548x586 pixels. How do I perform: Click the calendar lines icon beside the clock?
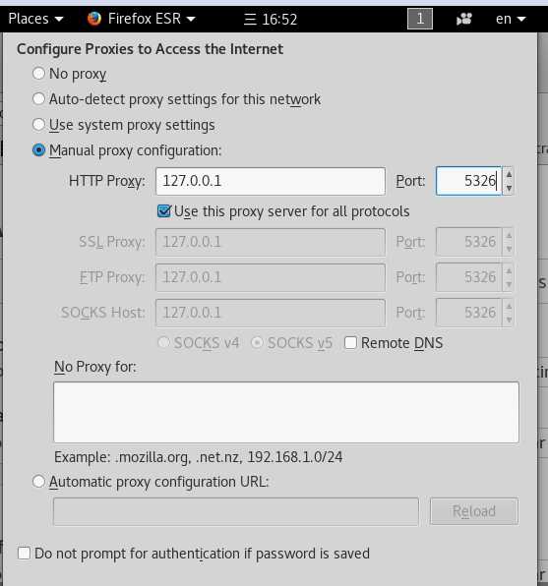(x=250, y=19)
